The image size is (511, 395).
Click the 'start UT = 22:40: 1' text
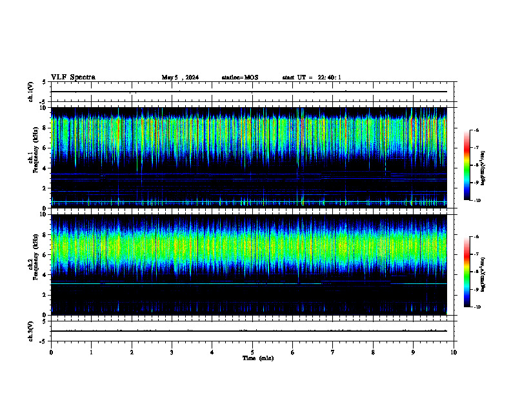[312, 77]
